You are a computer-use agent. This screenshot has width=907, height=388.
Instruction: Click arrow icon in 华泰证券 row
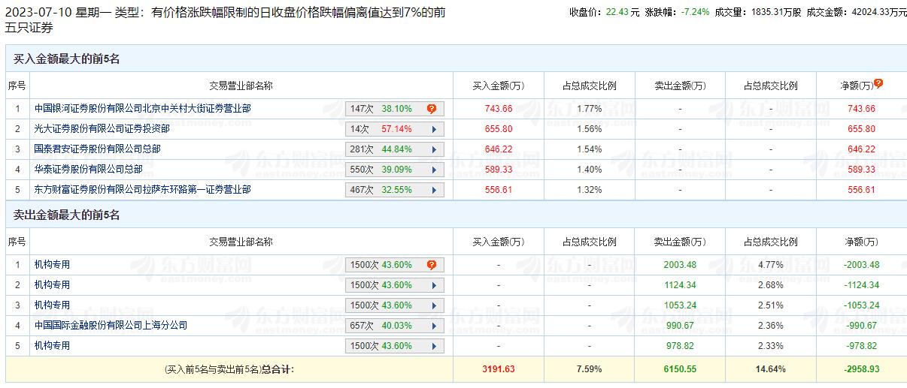click(x=434, y=170)
